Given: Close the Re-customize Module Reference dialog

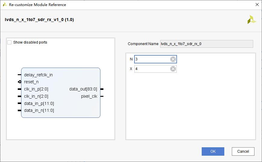Looking at the screenshot, I should [x=257, y=5].
